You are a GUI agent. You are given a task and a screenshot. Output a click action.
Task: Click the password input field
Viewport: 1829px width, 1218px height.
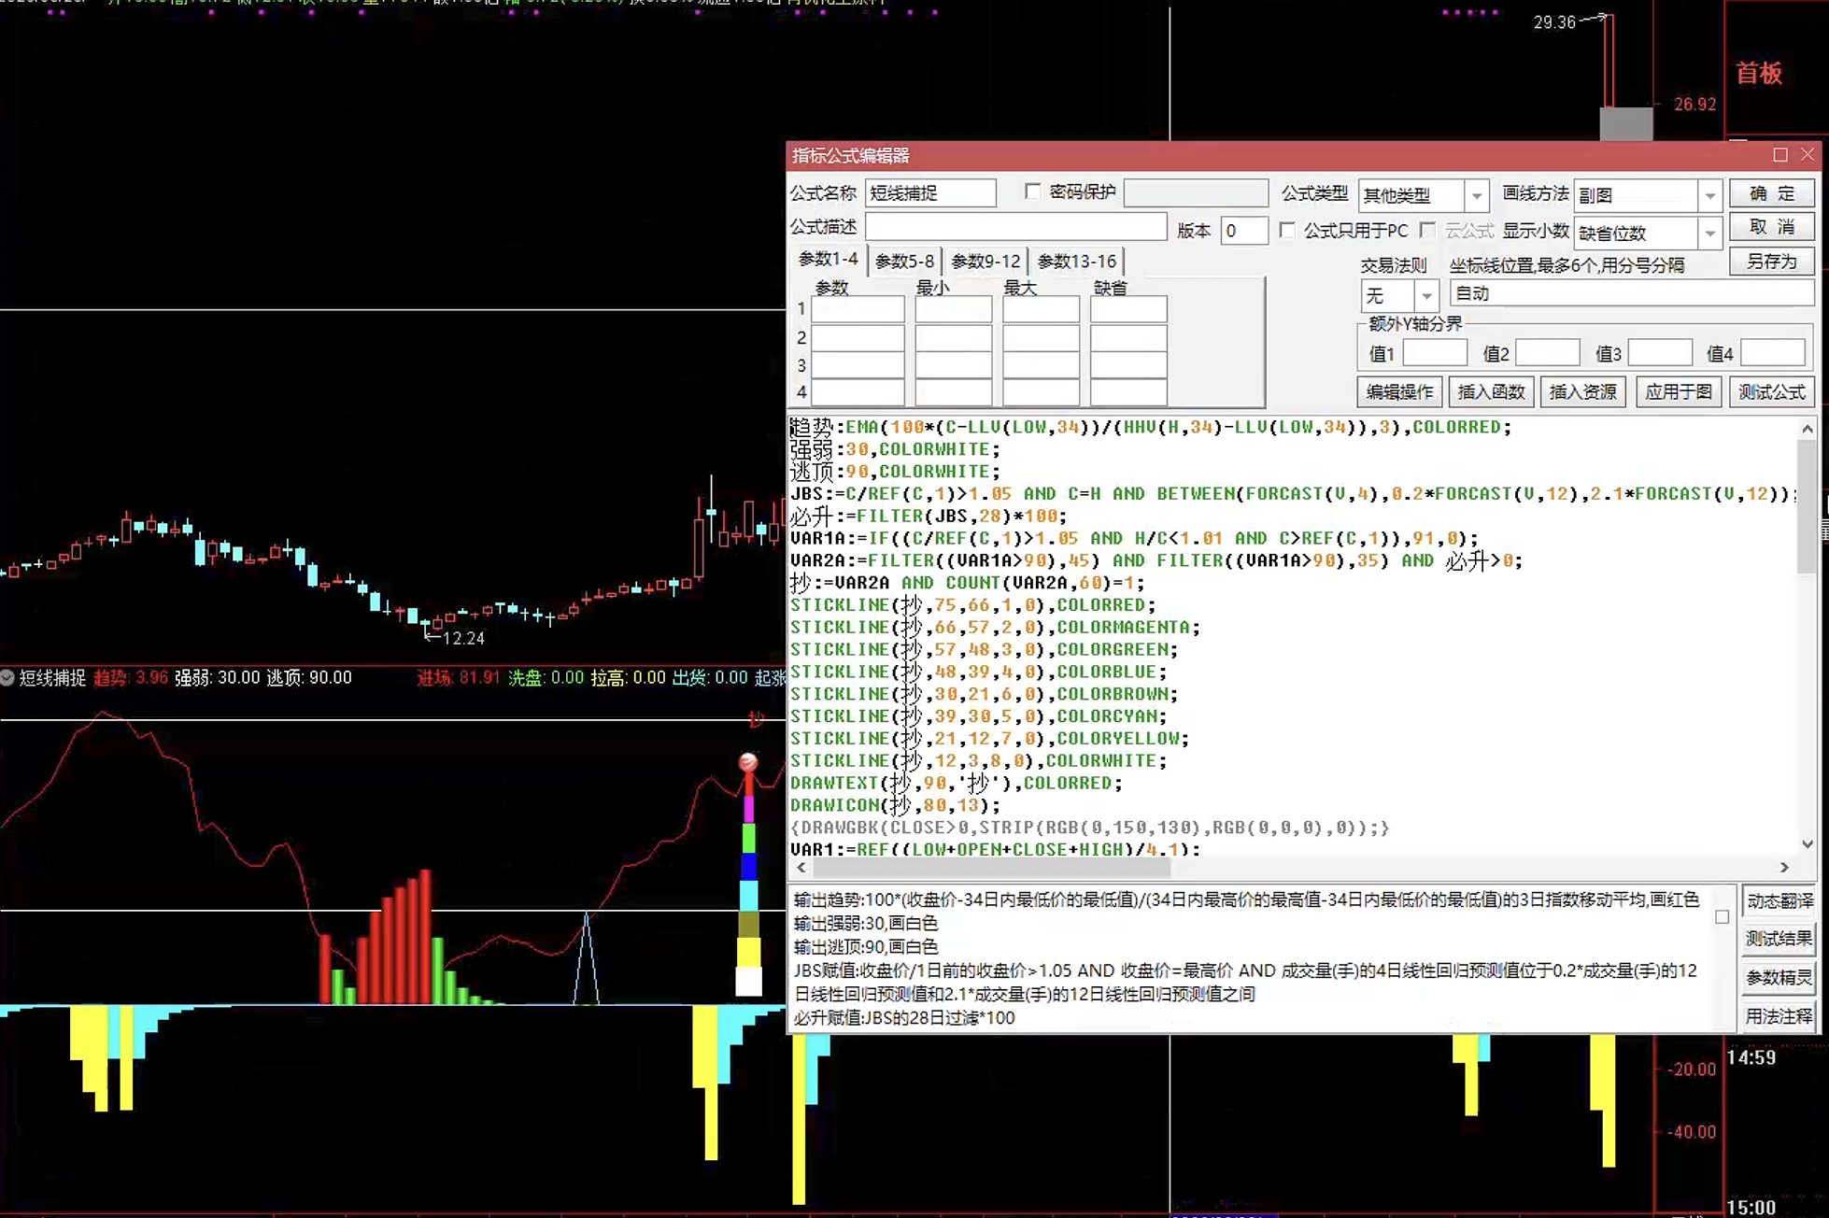1196,192
